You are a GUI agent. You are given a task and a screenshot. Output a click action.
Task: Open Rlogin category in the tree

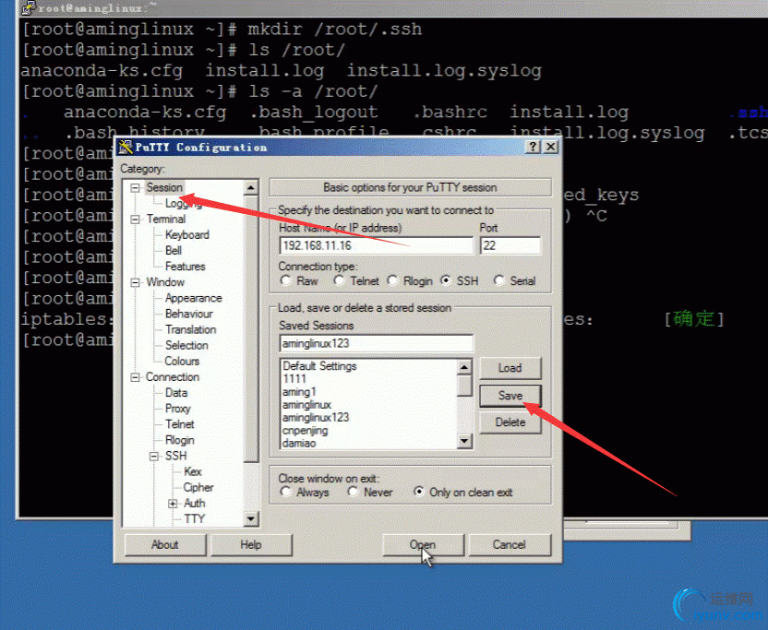tap(180, 440)
